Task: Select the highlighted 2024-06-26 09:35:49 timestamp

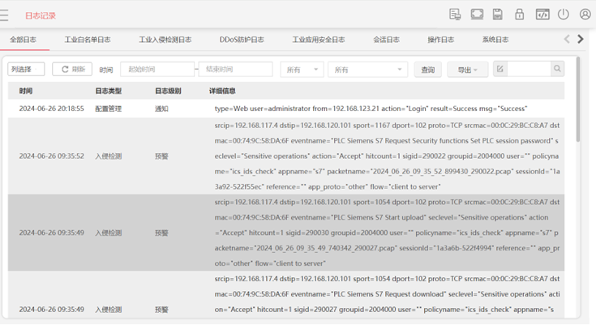Action: (x=51, y=233)
